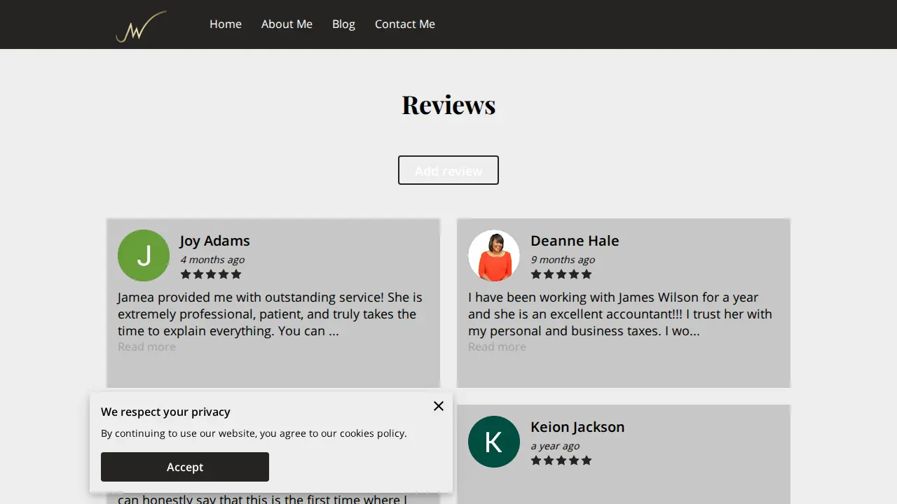Click Deanne Hale's five-star rating
This screenshot has width=897, height=504.
(561, 274)
